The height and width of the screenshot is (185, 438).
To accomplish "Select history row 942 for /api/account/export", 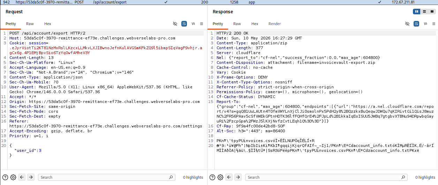I will click(x=219, y=2).
